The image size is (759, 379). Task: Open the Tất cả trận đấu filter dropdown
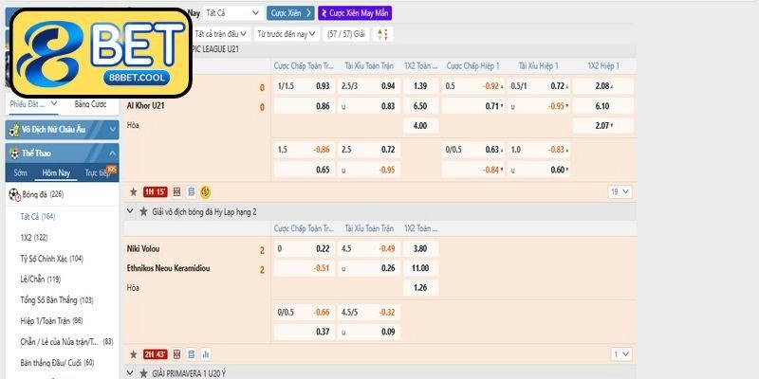228,34
